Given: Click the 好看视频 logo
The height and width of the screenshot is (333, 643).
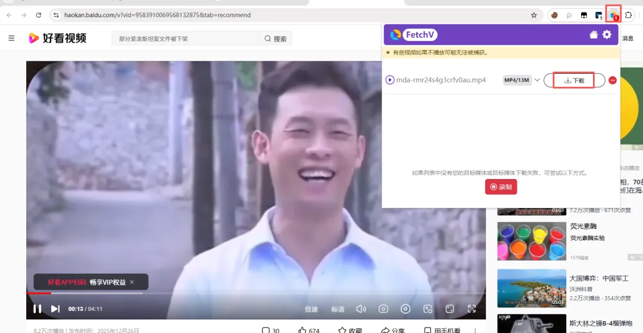Looking at the screenshot, I should pos(57,38).
